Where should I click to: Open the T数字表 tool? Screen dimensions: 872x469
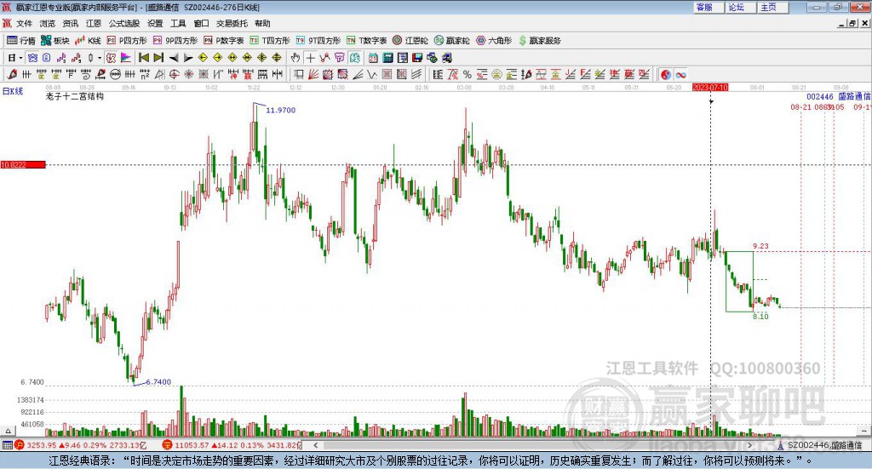pos(366,41)
